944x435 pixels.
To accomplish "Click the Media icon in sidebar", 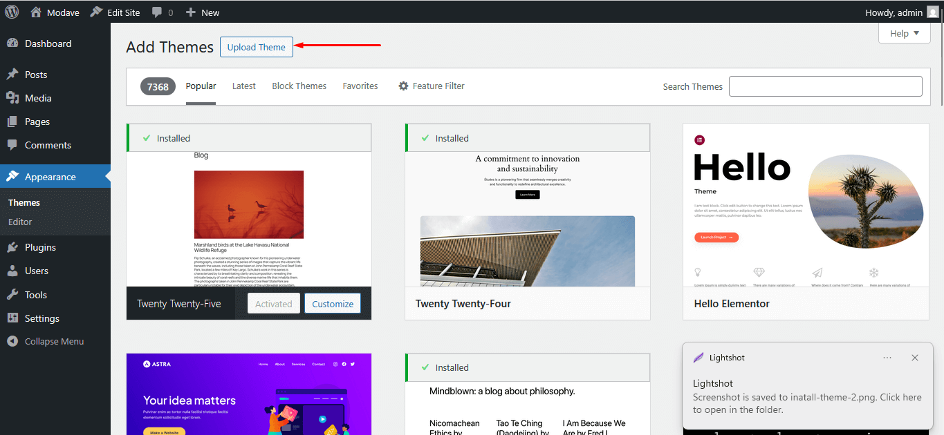I will [x=12, y=98].
